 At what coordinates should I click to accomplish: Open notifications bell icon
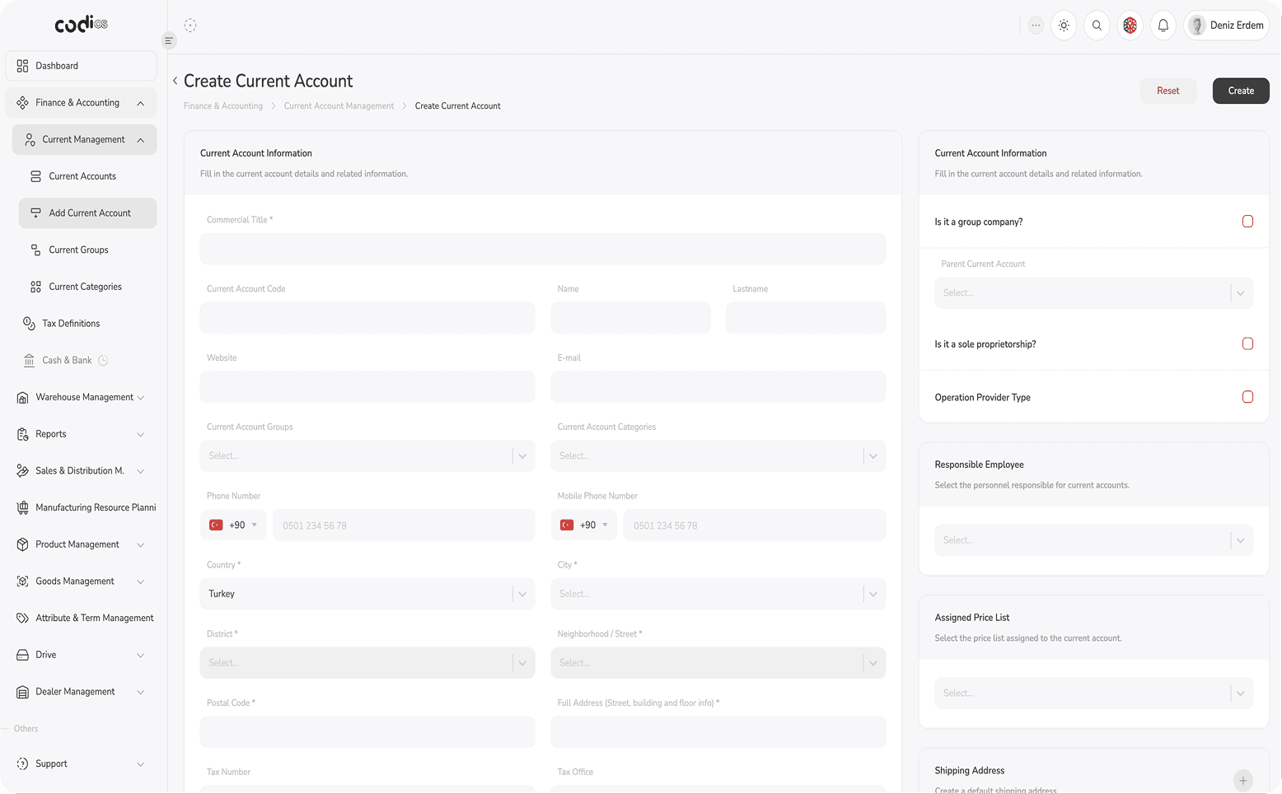pos(1163,26)
